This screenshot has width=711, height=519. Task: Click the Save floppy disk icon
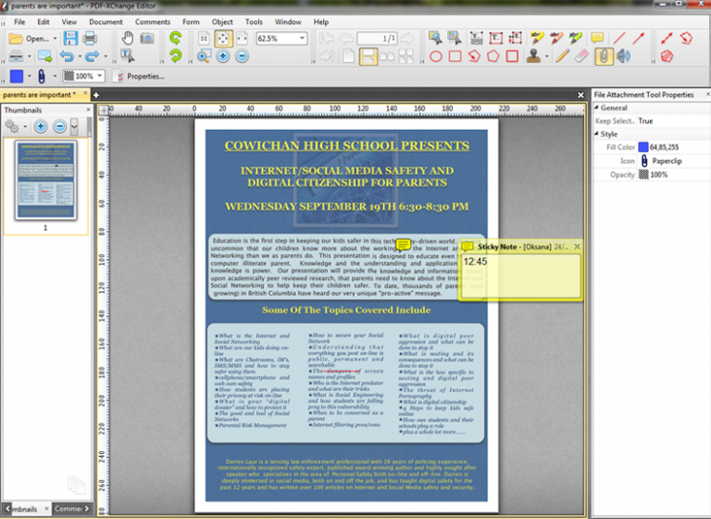click(x=70, y=38)
